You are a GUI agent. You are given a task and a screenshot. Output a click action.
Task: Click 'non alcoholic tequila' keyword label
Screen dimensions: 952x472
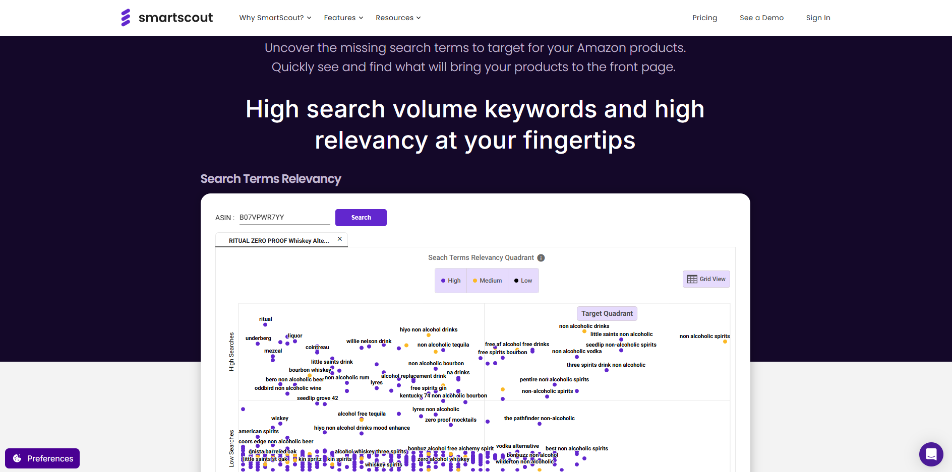[x=443, y=345]
